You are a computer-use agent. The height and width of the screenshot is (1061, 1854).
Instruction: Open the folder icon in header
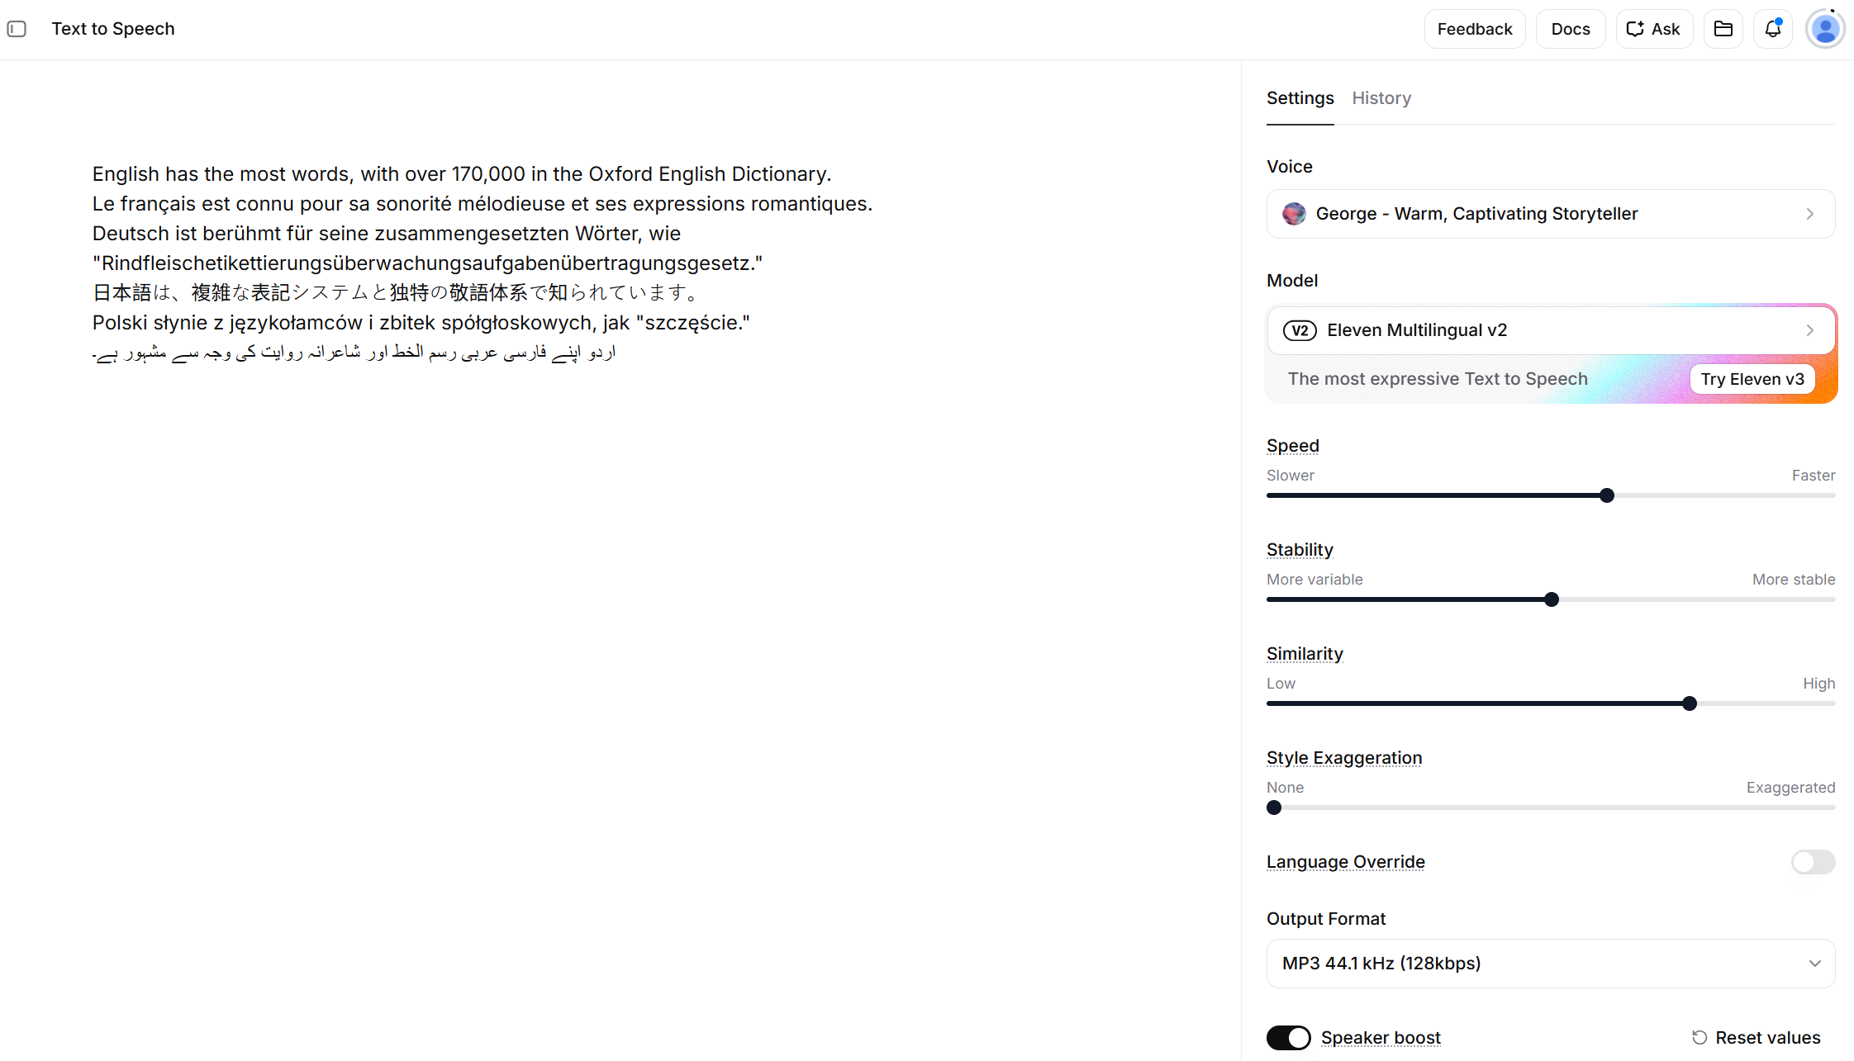(1723, 29)
